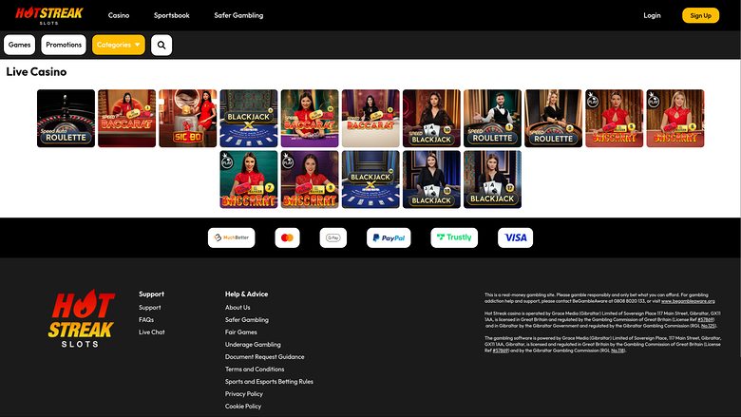This screenshot has width=741, height=417.
Task: Expand the Categories dropdown
Action: (x=119, y=45)
